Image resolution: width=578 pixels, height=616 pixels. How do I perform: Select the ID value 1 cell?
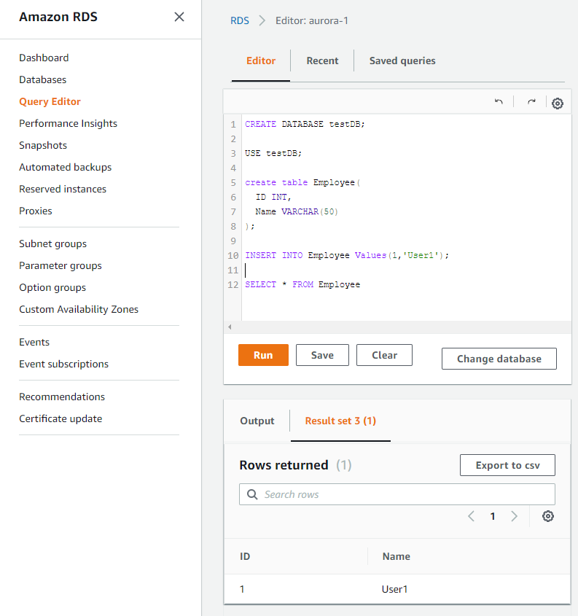(242, 589)
